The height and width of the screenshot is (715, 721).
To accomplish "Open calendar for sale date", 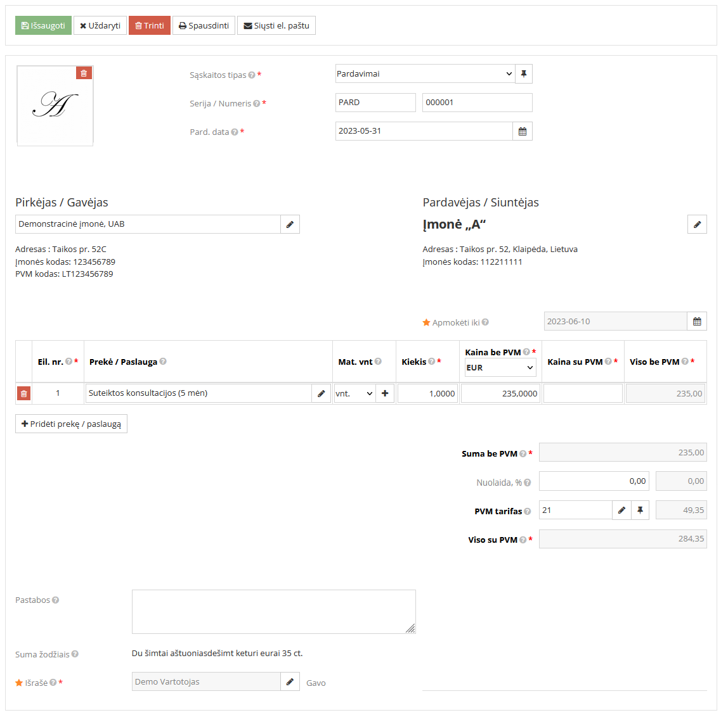I will tap(523, 131).
